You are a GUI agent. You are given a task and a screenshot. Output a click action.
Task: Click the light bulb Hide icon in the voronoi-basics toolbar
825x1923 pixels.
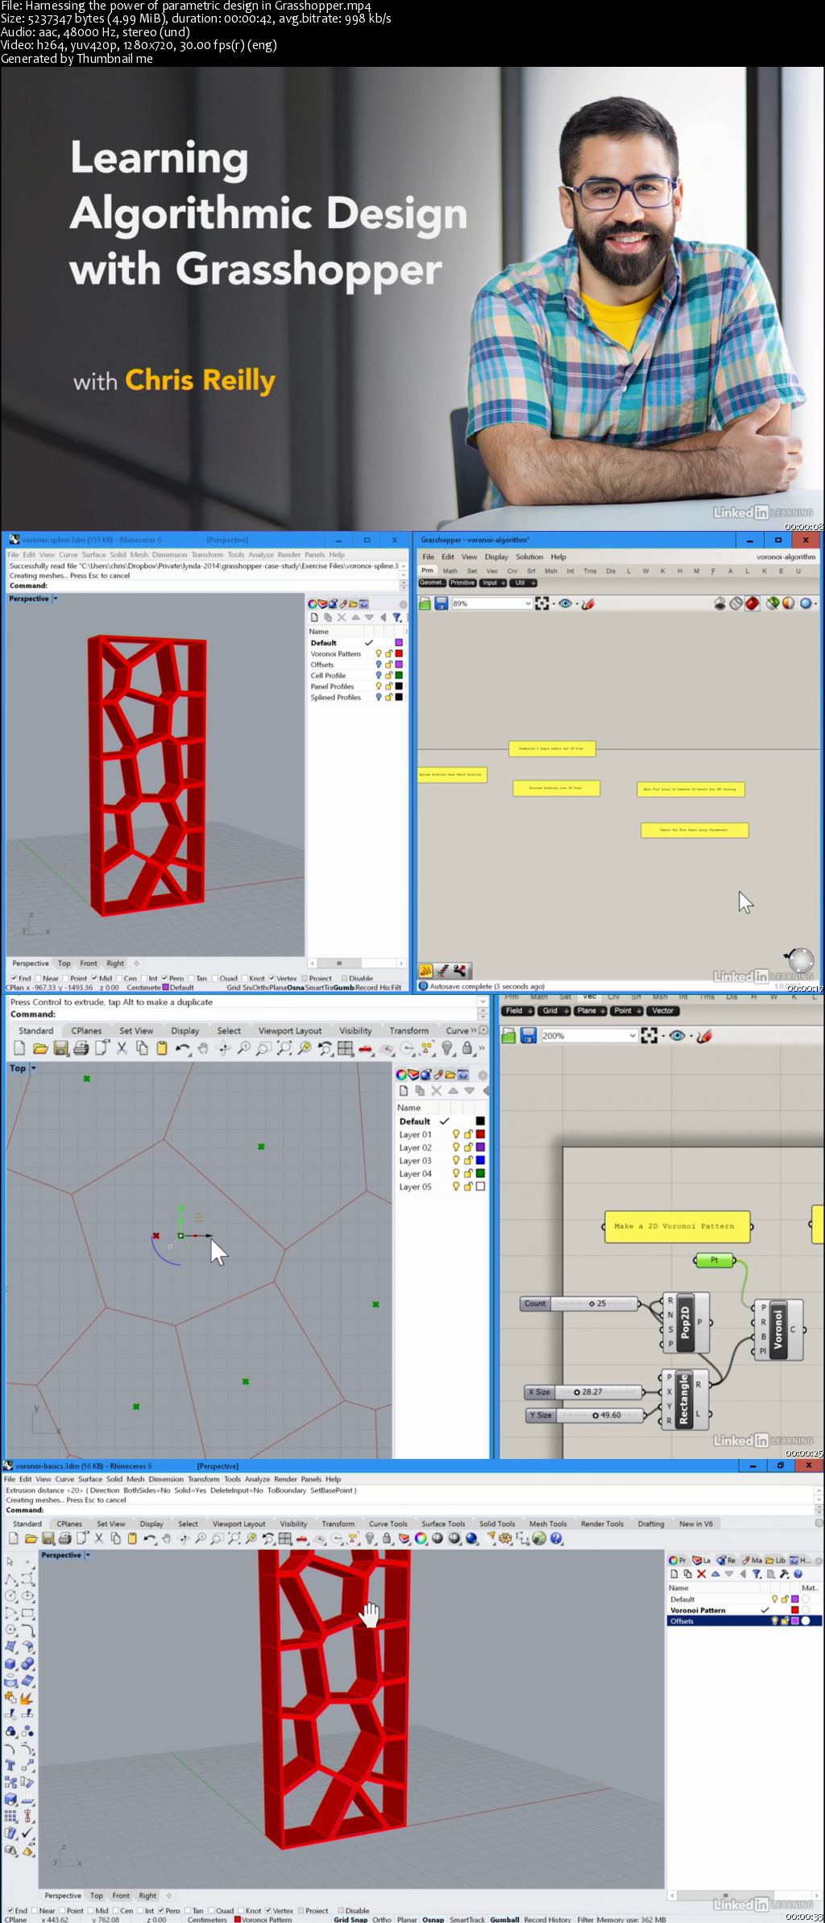(370, 1539)
